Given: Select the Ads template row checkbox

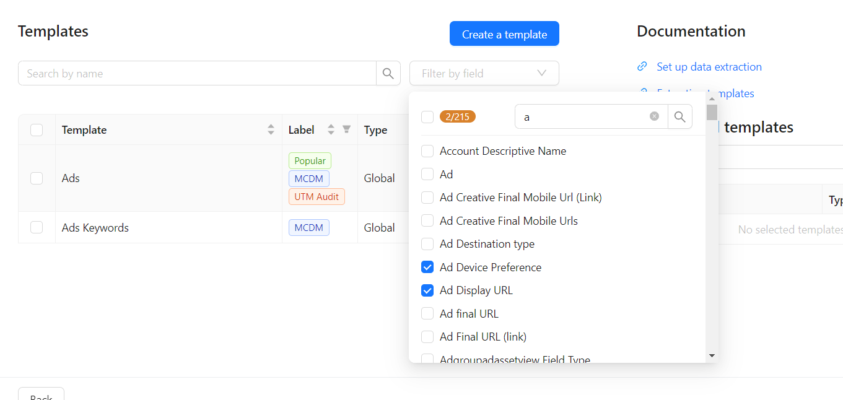Looking at the screenshot, I should point(37,178).
